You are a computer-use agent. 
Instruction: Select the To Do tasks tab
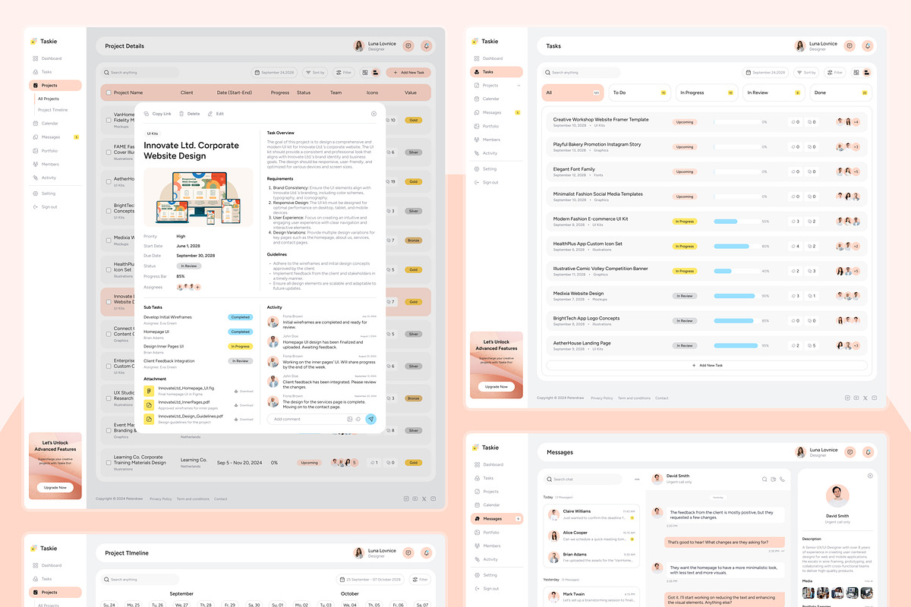pyautogui.click(x=638, y=93)
